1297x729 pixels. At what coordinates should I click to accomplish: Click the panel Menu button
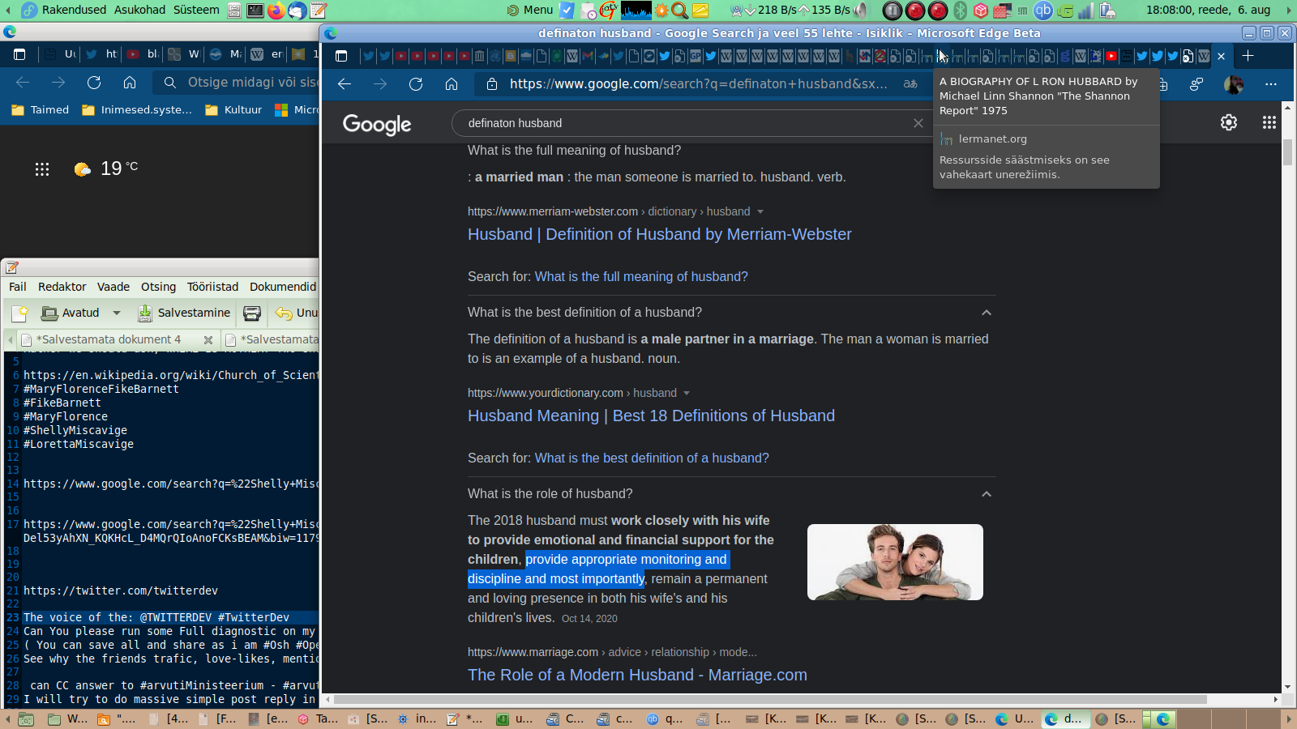[x=530, y=10]
